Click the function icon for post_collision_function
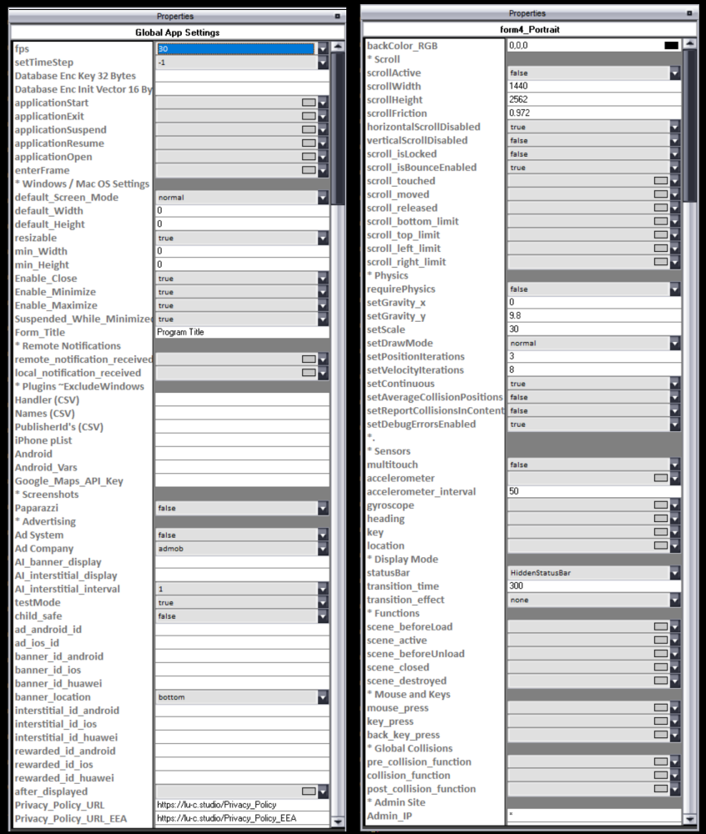Viewport: 706px width, 834px height. [661, 789]
